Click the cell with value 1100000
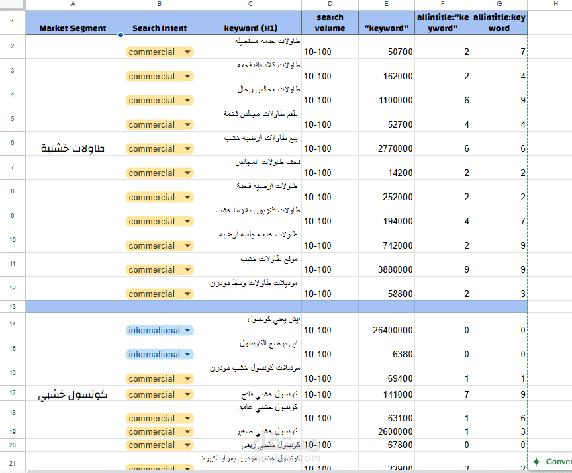 pos(386,95)
